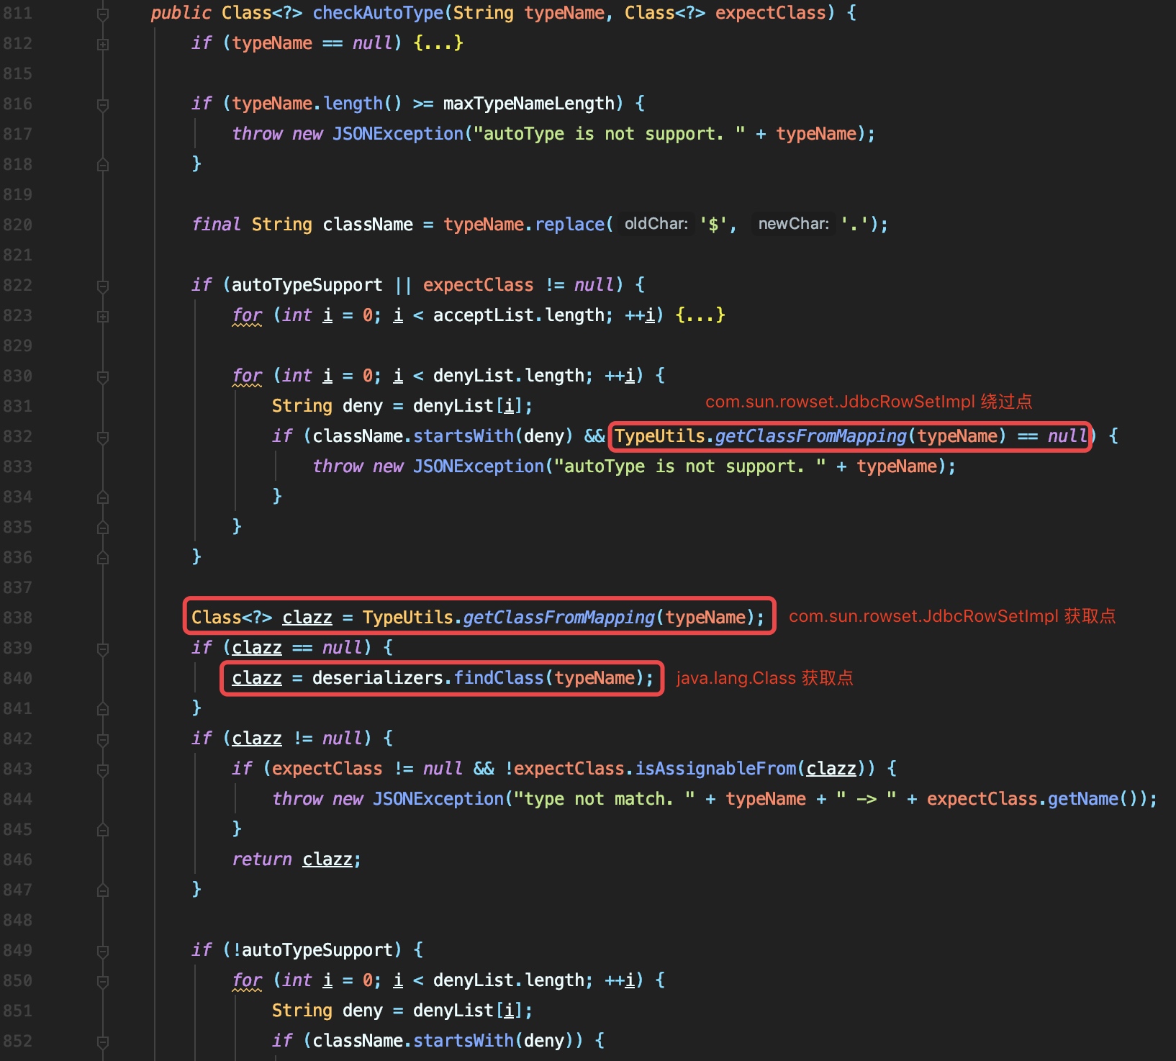Click fold end marker at line 836
Viewport: 1176px width, 1061px height.
pos(103,558)
